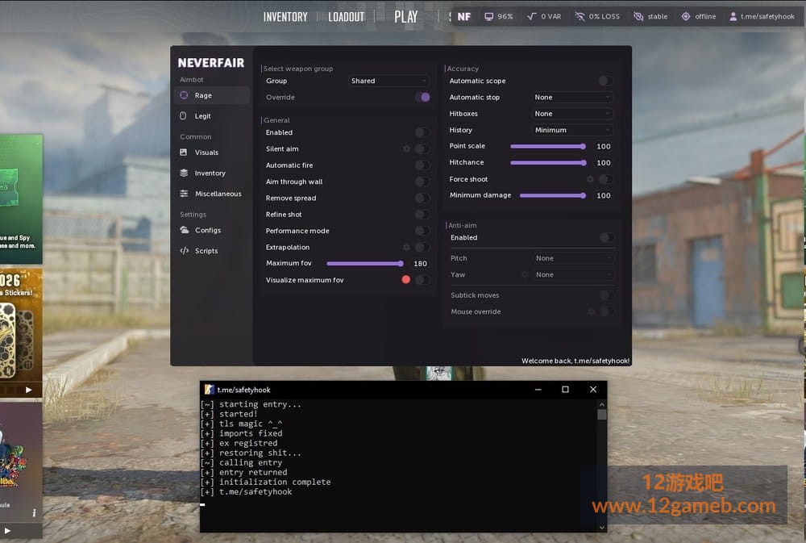Screen dimensions: 806x543
Task: Click the Visuals picture icon
Action: pyautogui.click(x=184, y=152)
